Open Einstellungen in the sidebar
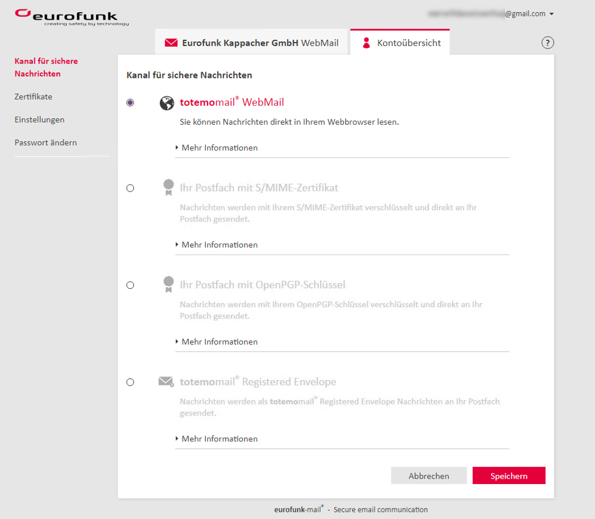Viewport: 595px width, 519px height. point(39,119)
